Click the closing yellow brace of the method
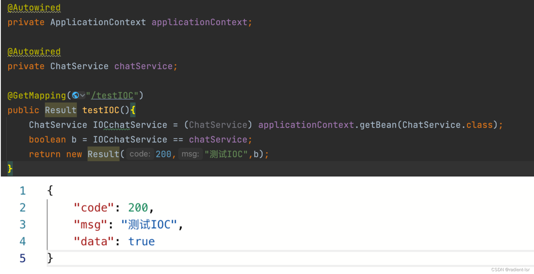Viewport: 534px width, 274px height. [10, 169]
